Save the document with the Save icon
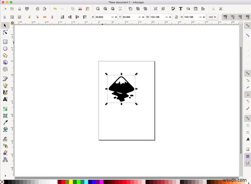Screen dimensions: 251x184 [x=19, y=9]
